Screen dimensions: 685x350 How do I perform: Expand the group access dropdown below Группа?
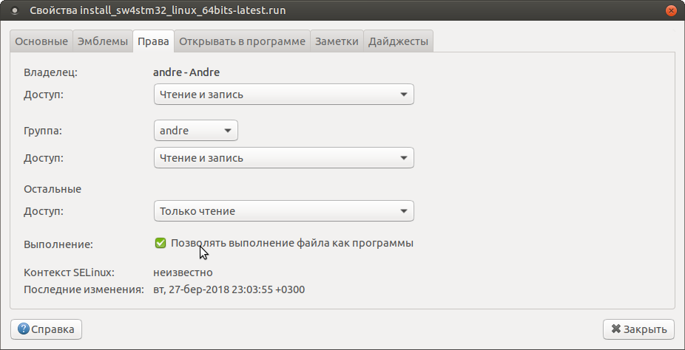283,158
